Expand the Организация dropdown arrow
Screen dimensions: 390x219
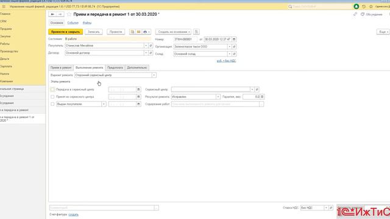pyautogui.click(x=230, y=47)
